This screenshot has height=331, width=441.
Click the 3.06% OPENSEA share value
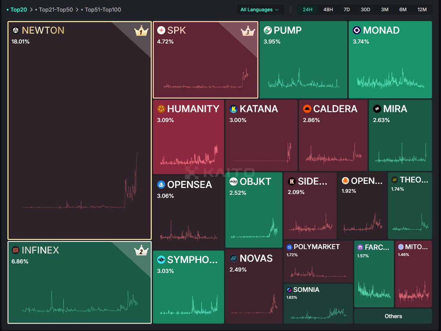(x=165, y=196)
